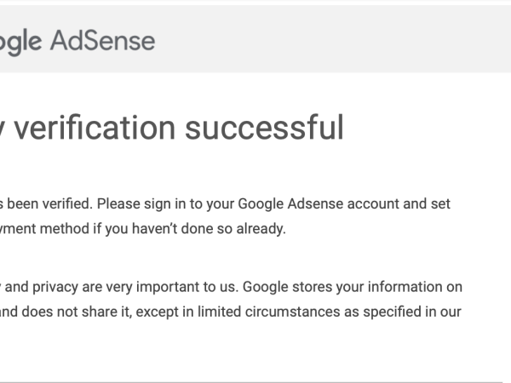Click the word AdSense in header logo
The image size is (511, 383).
click(104, 40)
